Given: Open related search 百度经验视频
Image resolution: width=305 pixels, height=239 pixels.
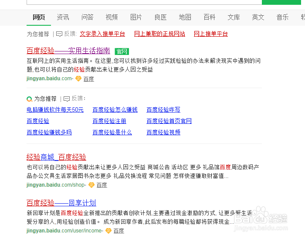Looking at the screenshot, I should tap(163, 132).
